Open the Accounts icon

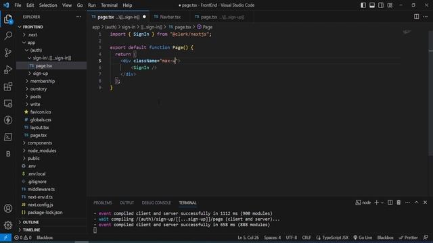pos(8,209)
